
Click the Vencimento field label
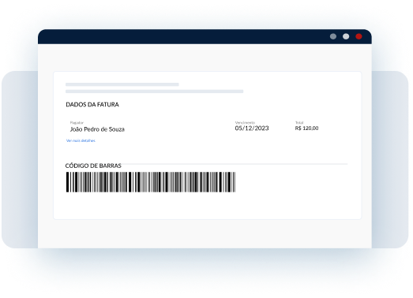click(245, 122)
